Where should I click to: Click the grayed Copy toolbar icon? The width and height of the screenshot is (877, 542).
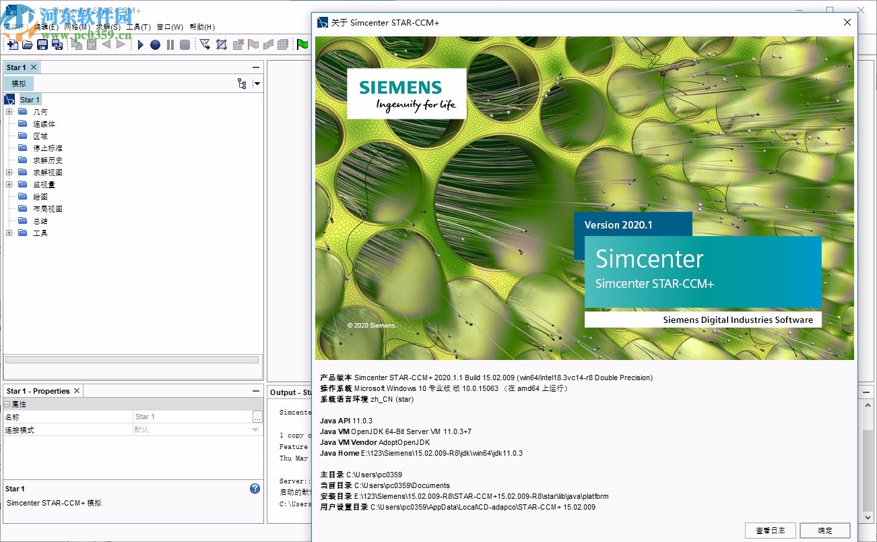(76, 44)
